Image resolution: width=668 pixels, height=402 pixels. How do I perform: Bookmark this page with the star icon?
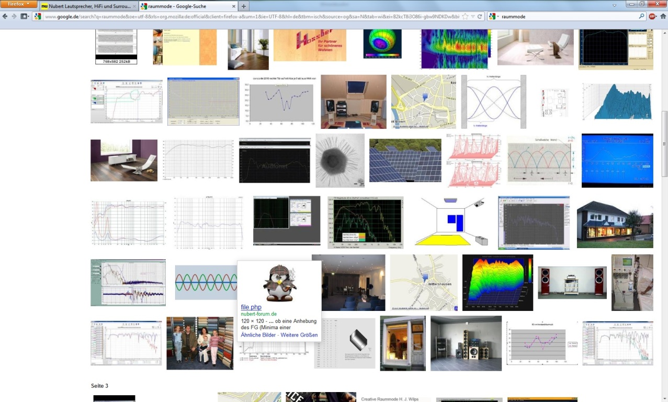coord(465,17)
